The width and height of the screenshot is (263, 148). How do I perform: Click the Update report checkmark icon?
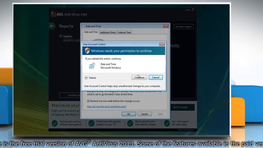click(61, 36)
